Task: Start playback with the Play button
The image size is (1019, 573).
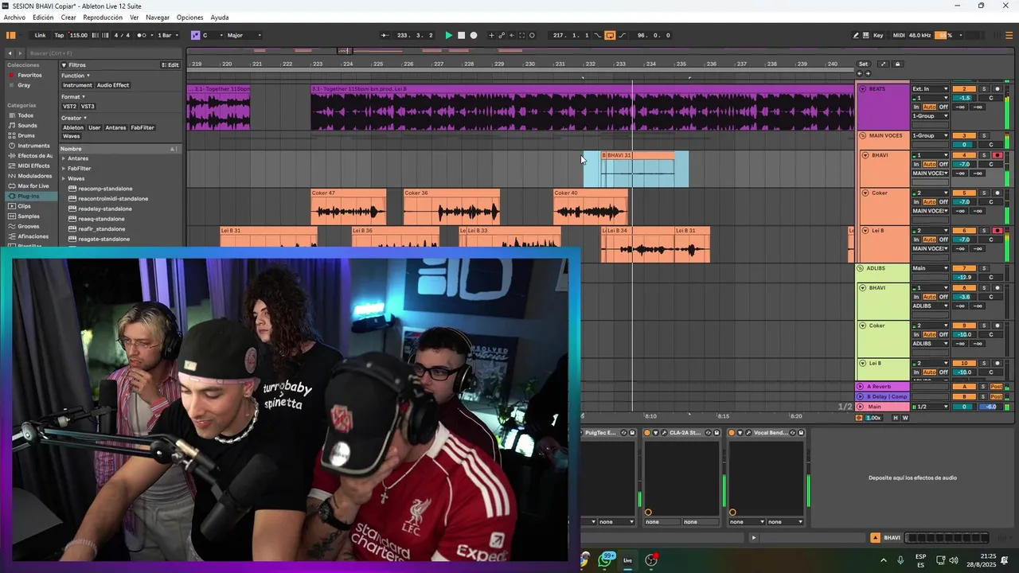Action: click(x=448, y=35)
